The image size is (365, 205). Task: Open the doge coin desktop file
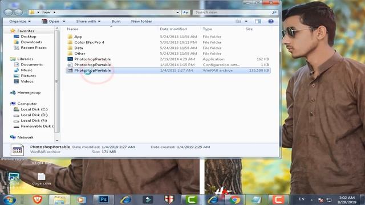pos(42,179)
